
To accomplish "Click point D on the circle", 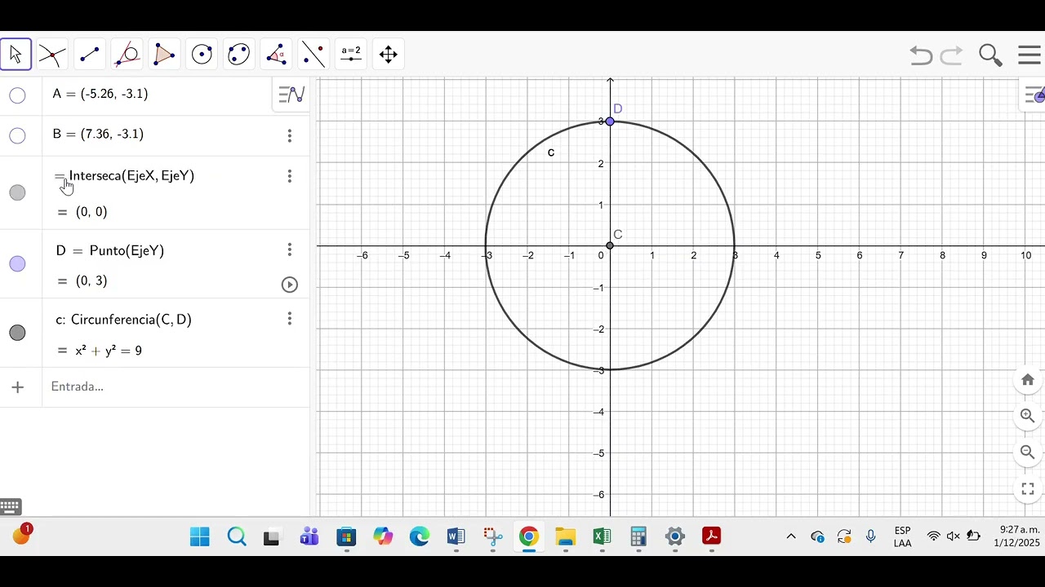I will [610, 121].
